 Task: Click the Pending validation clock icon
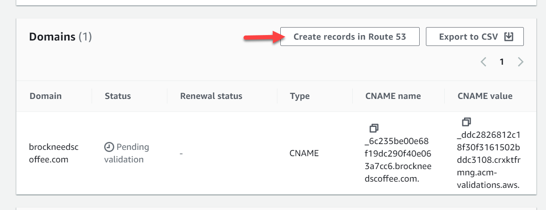click(109, 147)
